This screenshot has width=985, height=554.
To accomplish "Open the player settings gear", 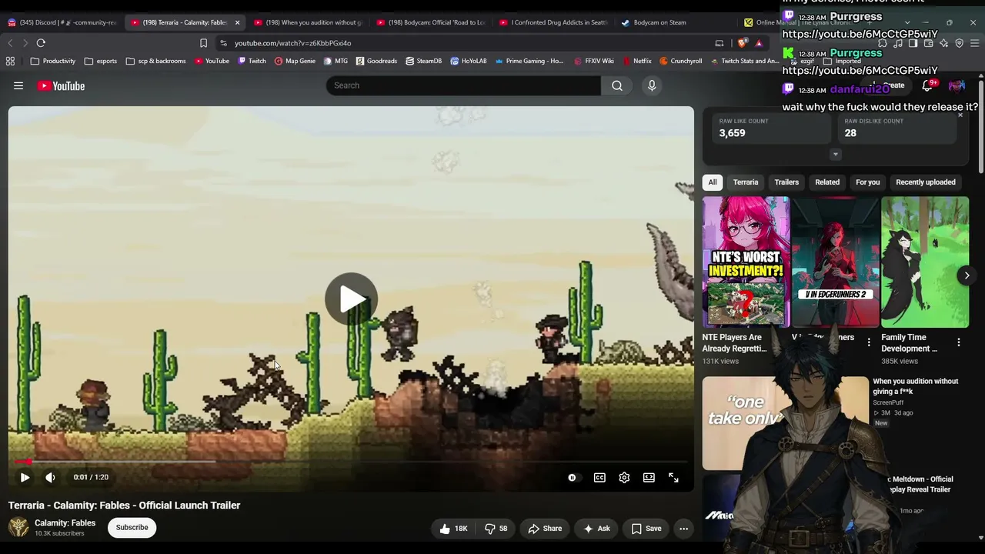I will pyautogui.click(x=624, y=478).
